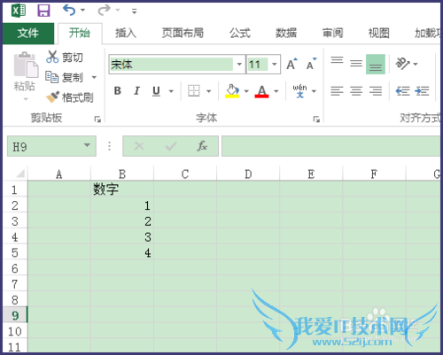Open the 字体 font dialog launcher
Image resolution: width=443 pixels, height=355 pixels.
(316, 120)
